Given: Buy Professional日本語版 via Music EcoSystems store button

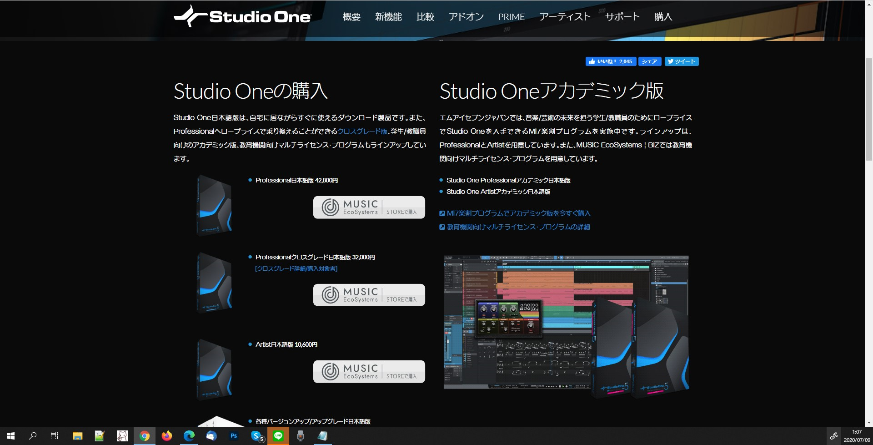Looking at the screenshot, I should pos(369,207).
